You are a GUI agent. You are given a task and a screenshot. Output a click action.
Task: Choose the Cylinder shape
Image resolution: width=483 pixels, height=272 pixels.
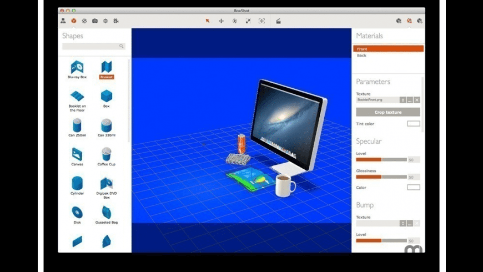pyautogui.click(x=77, y=185)
